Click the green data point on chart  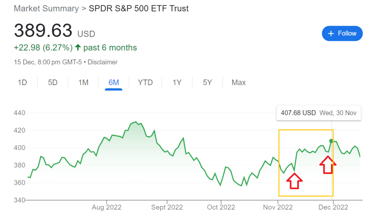coord(331,141)
